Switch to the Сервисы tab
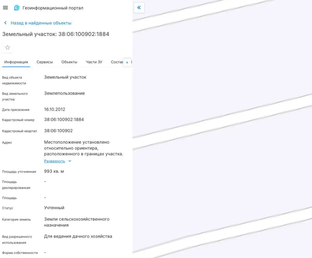This screenshot has width=312, height=258. tap(45, 62)
